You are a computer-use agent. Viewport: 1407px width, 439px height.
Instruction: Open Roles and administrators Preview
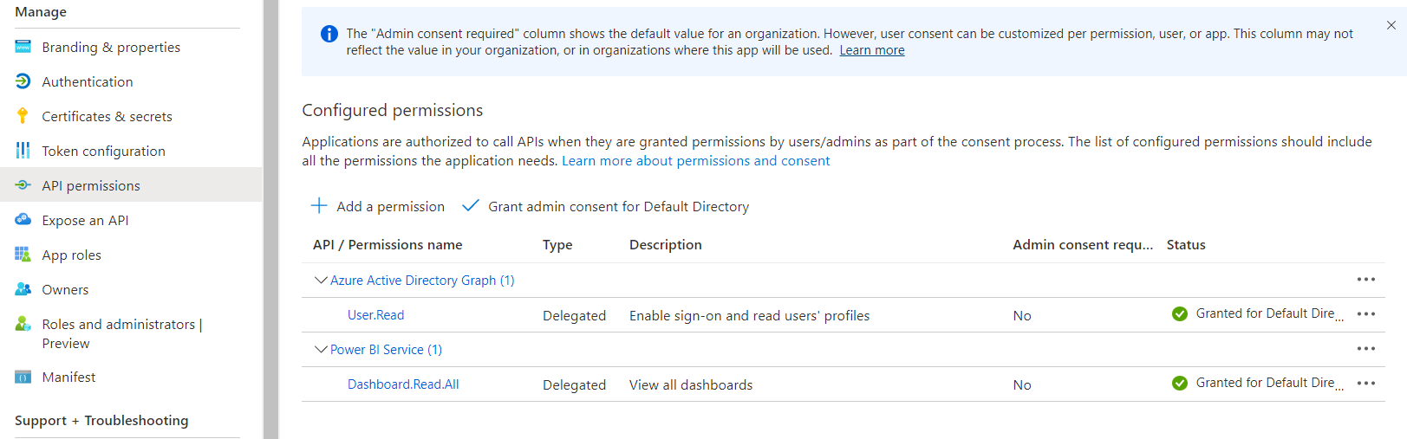click(x=122, y=333)
